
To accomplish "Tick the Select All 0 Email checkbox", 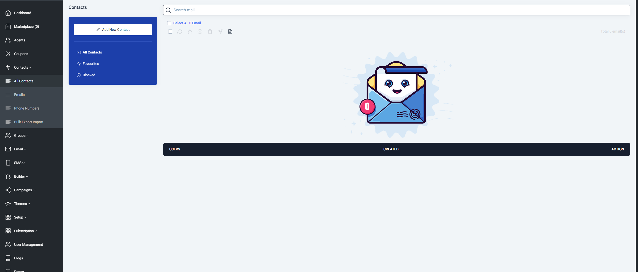I will [169, 23].
